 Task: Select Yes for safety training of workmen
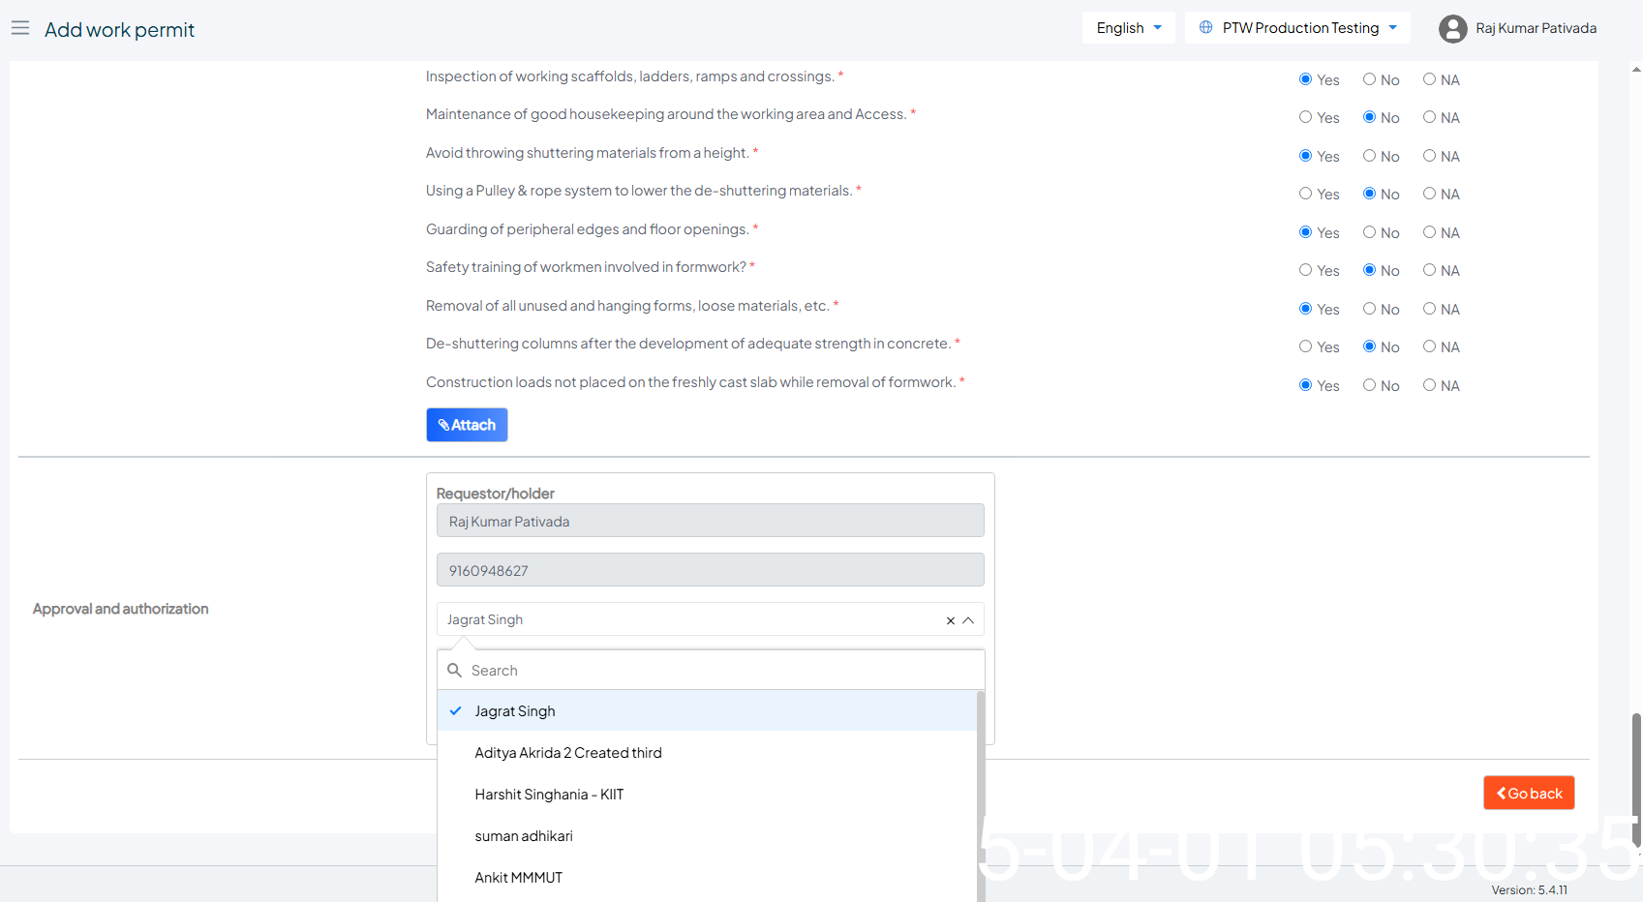[x=1305, y=270]
